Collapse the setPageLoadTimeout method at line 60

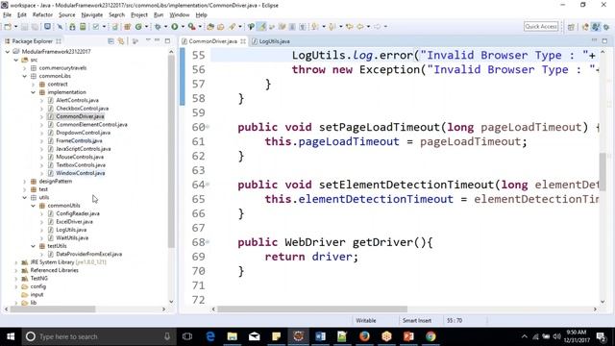[x=208, y=127]
